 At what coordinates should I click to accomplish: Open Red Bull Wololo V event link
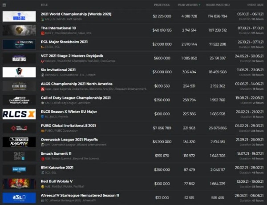tap(57, 181)
